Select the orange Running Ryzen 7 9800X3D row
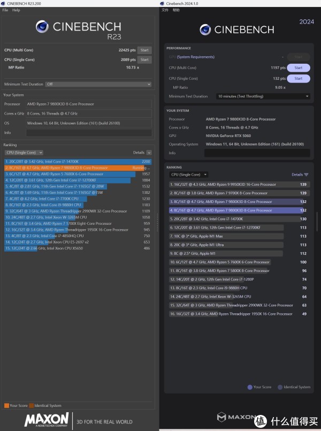Image resolution: width=321 pixels, height=431 pixels. click(78, 168)
